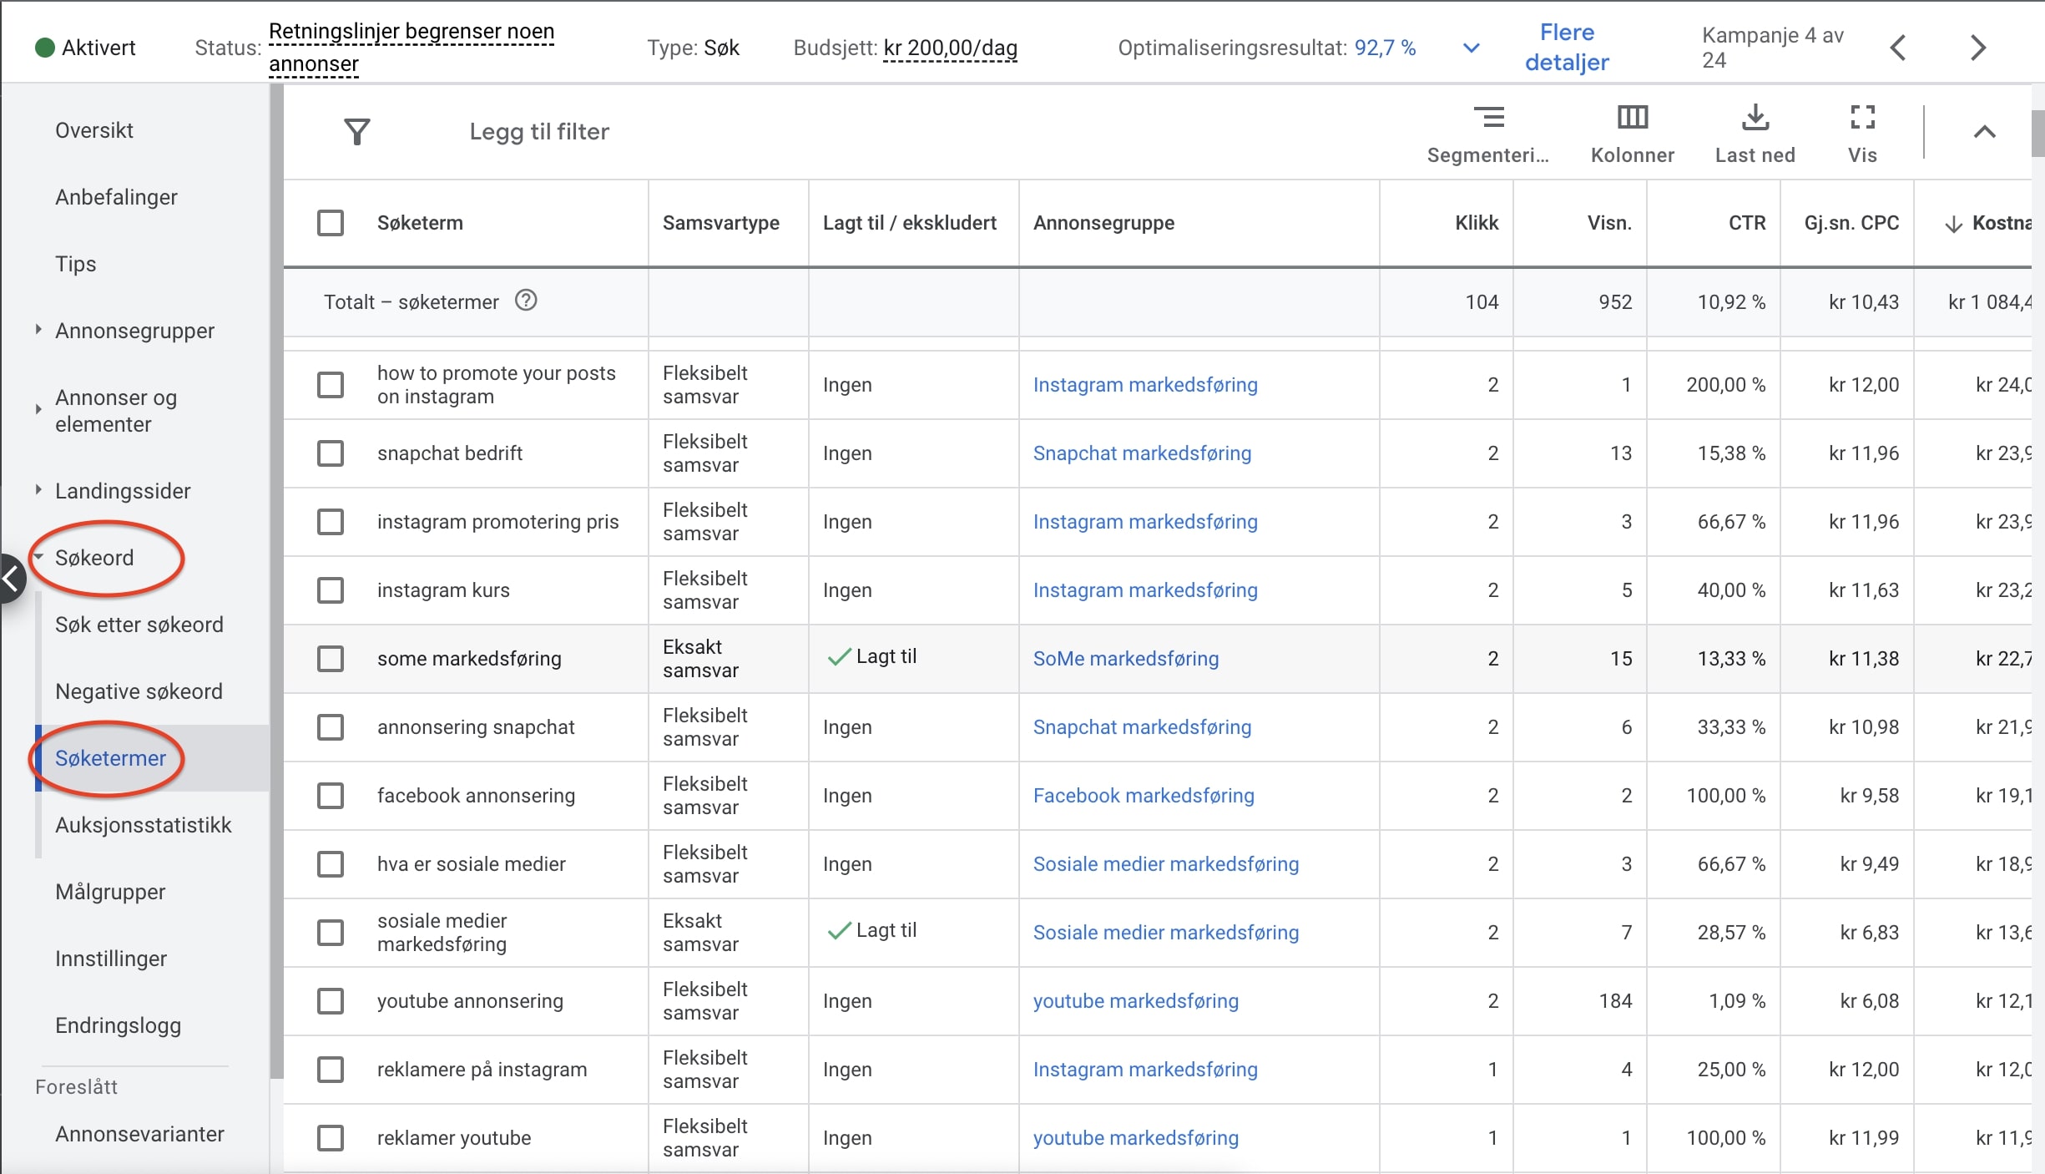Click the filter funnel icon
2045x1174 pixels.
pos(357,132)
